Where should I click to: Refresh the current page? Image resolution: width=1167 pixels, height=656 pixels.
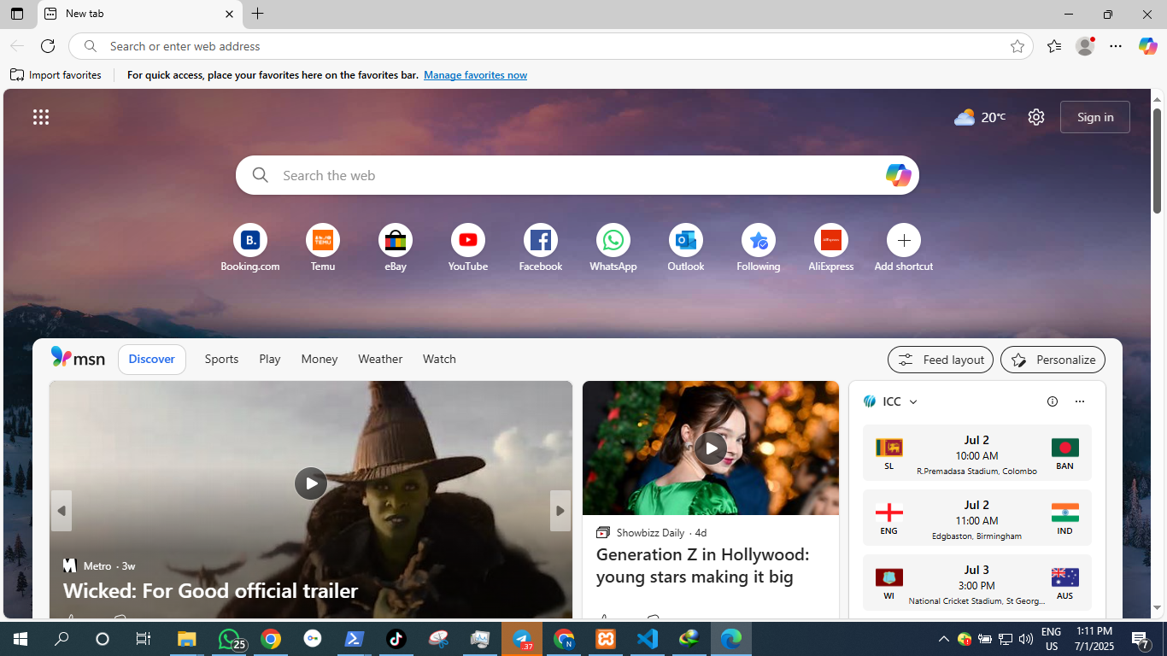48,46
